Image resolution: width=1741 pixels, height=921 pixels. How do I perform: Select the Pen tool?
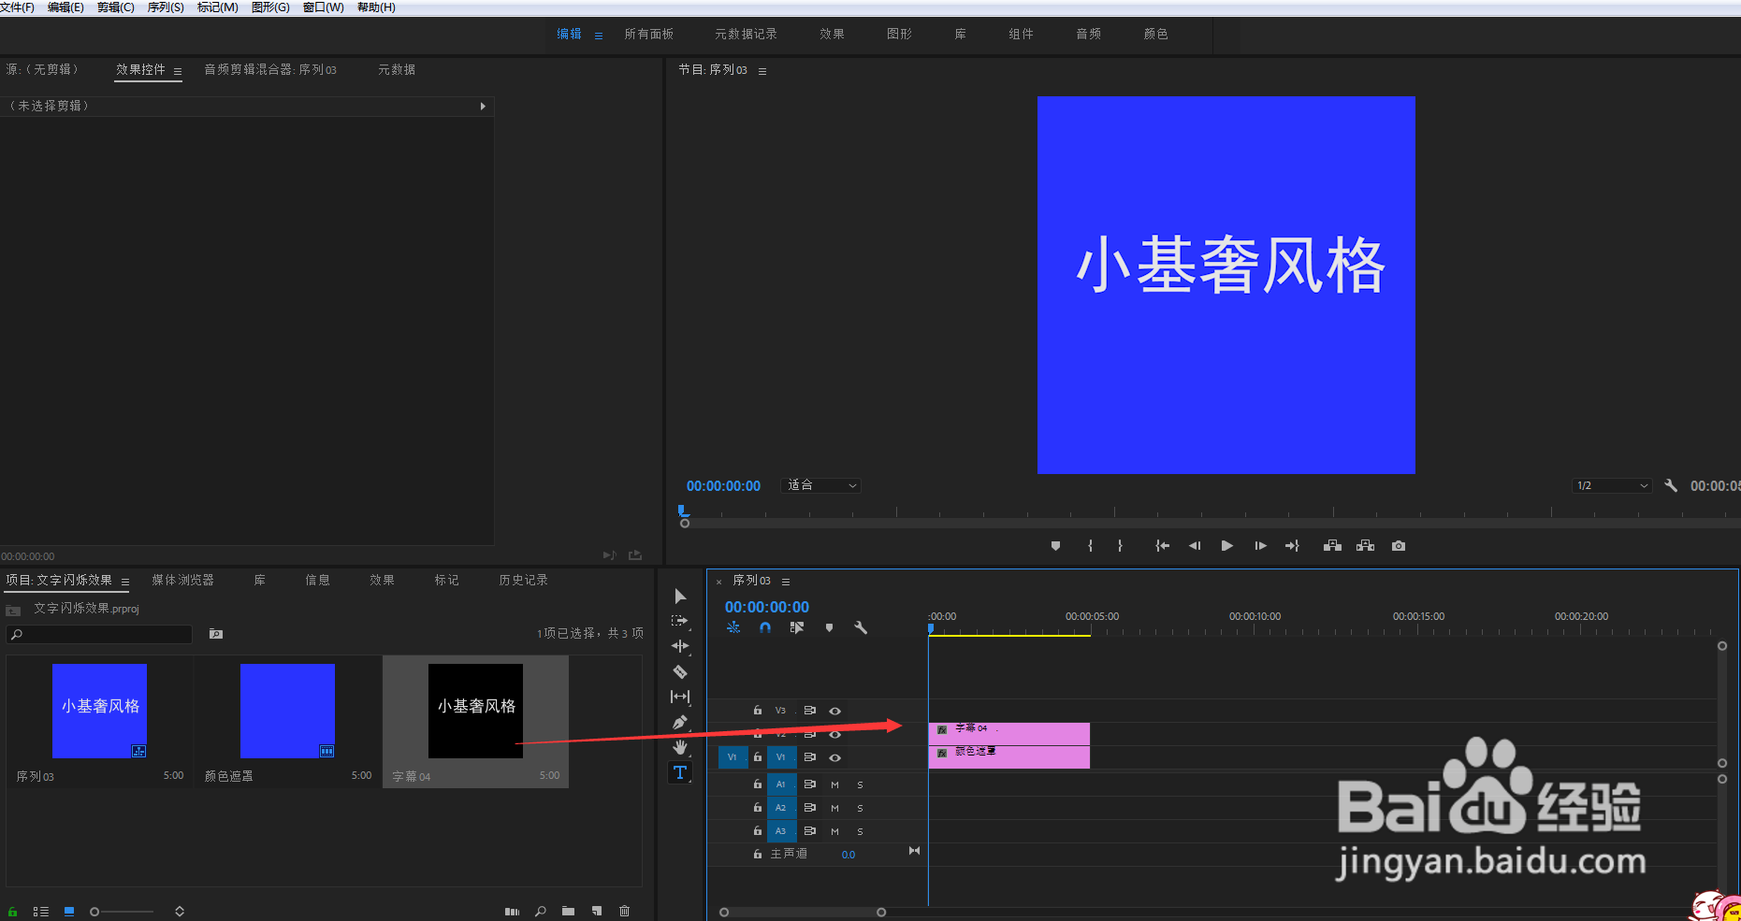tap(680, 722)
